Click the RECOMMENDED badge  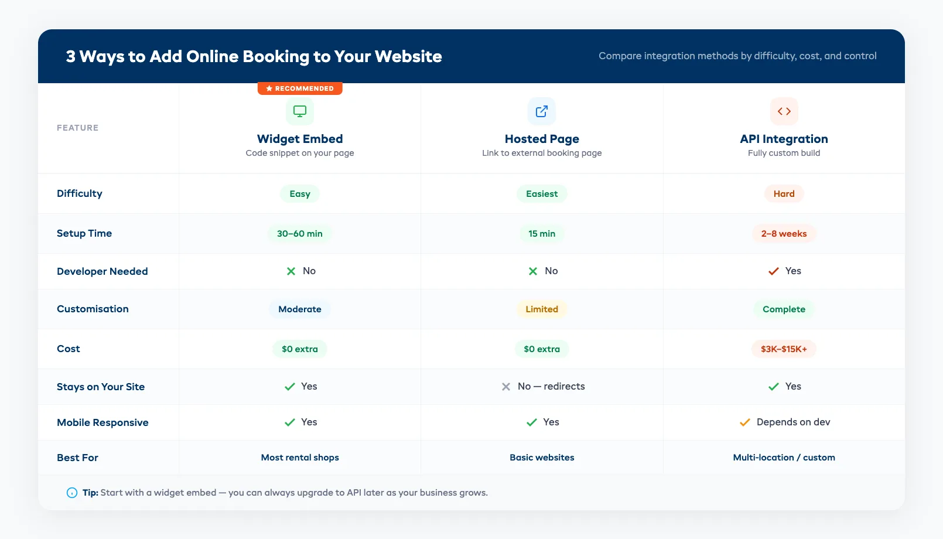point(300,88)
